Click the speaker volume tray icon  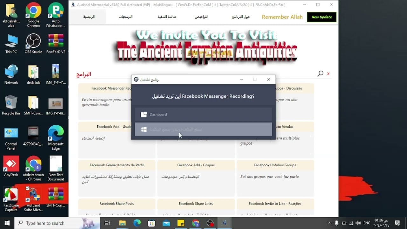click(358, 223)
